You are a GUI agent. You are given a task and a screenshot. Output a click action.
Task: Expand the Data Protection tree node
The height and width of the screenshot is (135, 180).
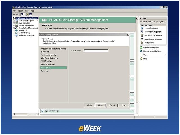click(14, 23)
